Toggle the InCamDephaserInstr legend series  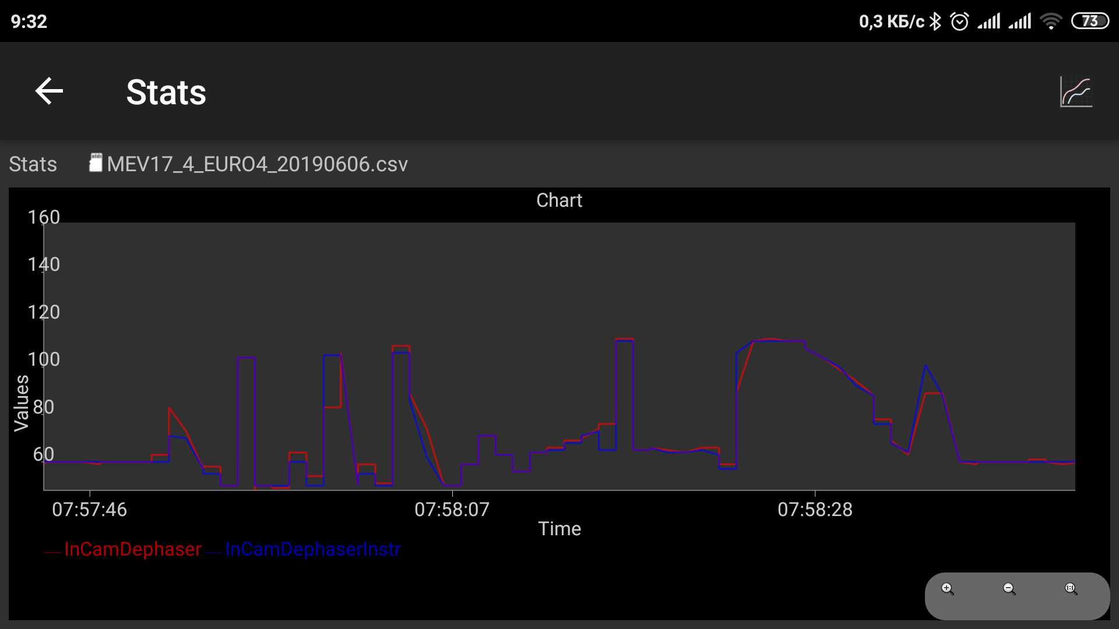[312, 549]
